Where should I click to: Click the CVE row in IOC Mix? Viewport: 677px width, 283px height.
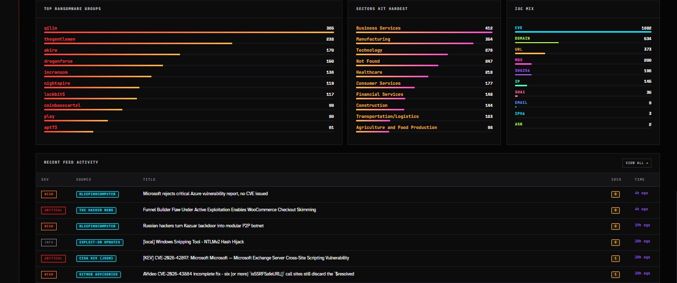click(583, 29)
